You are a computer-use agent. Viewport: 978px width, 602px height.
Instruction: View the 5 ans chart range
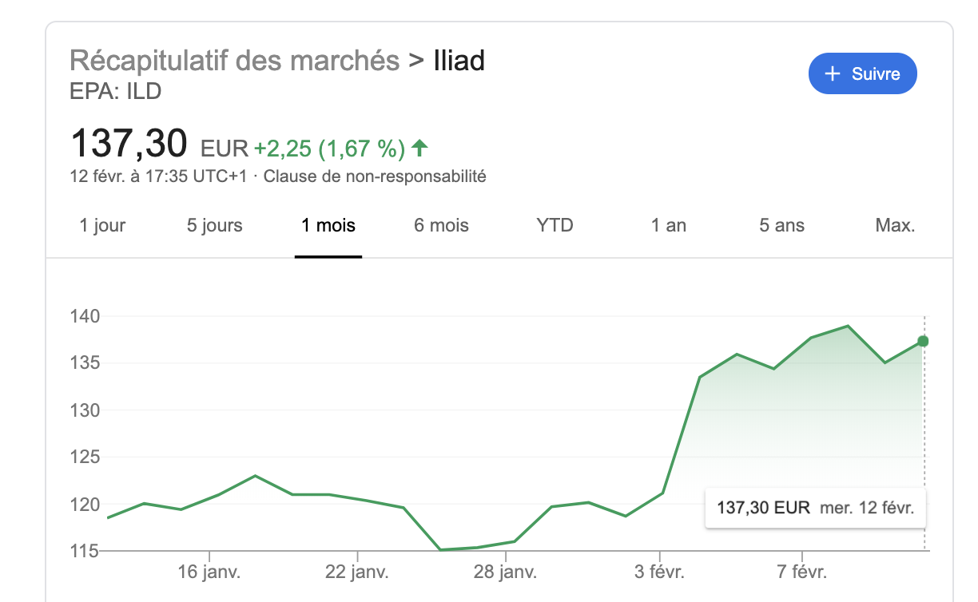coord(781,225)
